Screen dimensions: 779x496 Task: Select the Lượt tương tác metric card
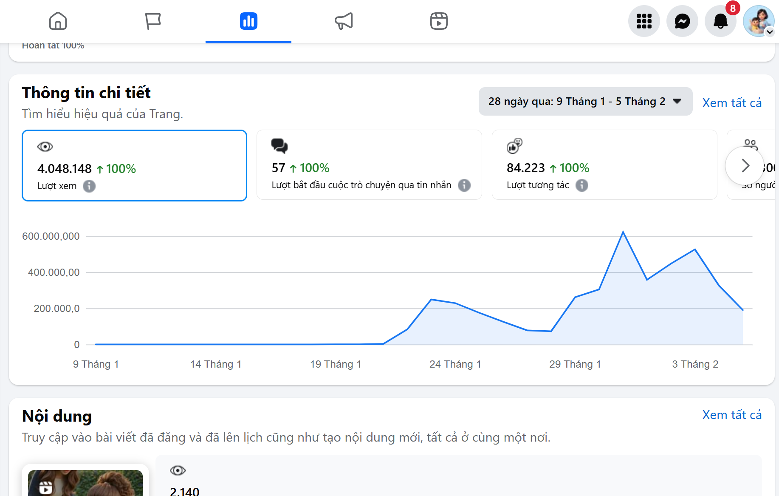click(x=604, y=165)
